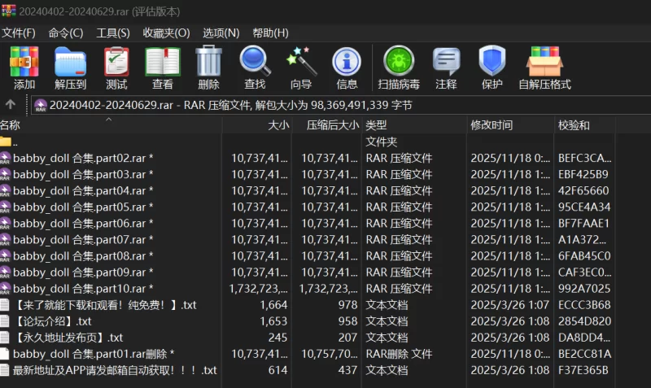
Task: Show archive 信息 (Info) icon
Action: click(347, 67)
